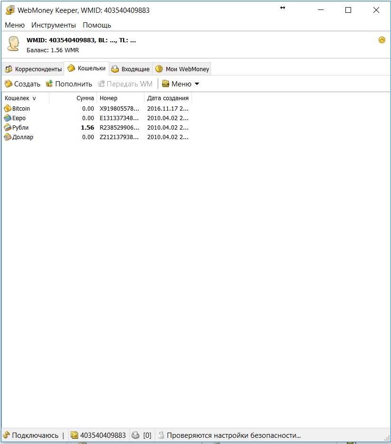Click the WMID 403540409883 status bar item
Image resolution: width=391 pixels, height=444 pixels.
[99, 435]
